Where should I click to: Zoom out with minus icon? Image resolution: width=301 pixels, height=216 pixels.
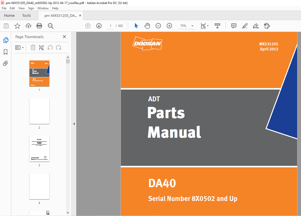[x=158, y=26]
